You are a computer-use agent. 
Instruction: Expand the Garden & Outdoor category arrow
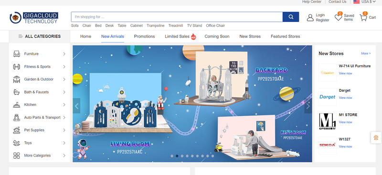[64, 79]
